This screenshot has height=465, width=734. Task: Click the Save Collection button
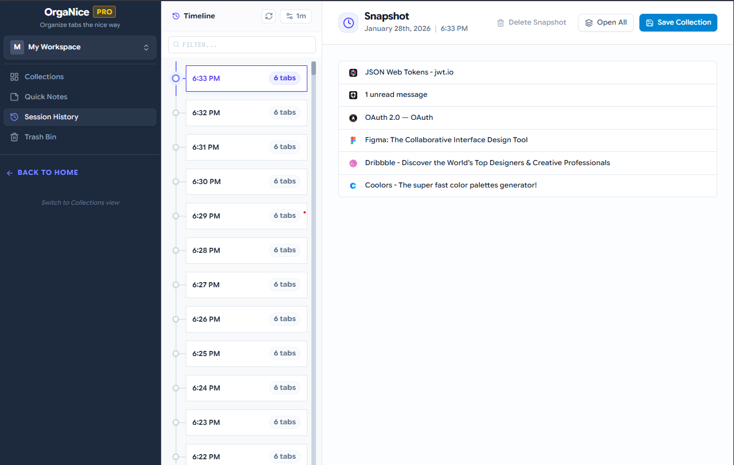click(678, 22)
